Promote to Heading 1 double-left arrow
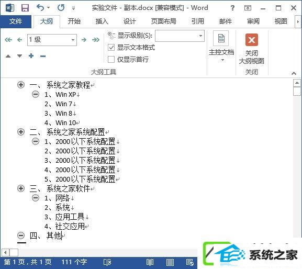302x269 pixels. 8,40
